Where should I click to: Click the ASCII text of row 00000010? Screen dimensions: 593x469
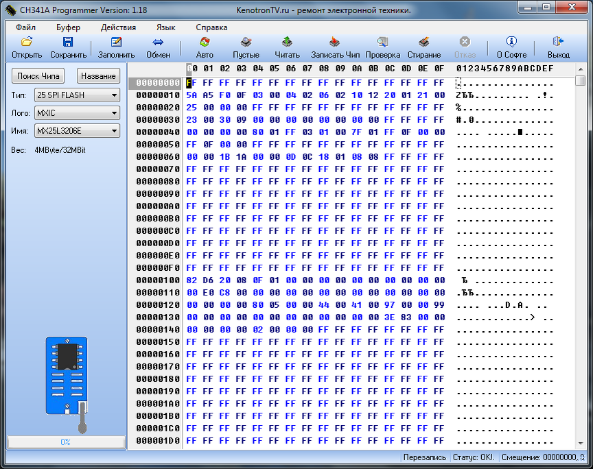pyautogui.click(x=505, y=95)
